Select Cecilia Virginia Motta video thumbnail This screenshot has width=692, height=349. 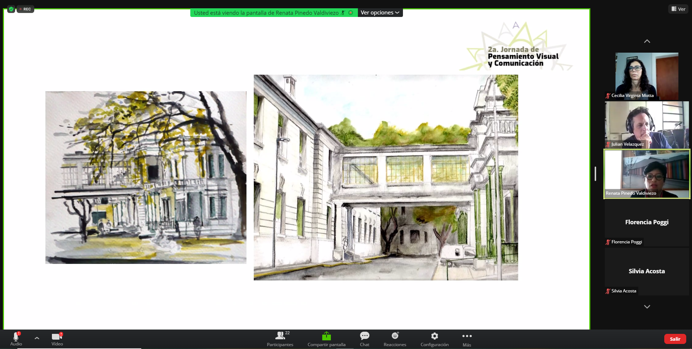click(647, 76)
